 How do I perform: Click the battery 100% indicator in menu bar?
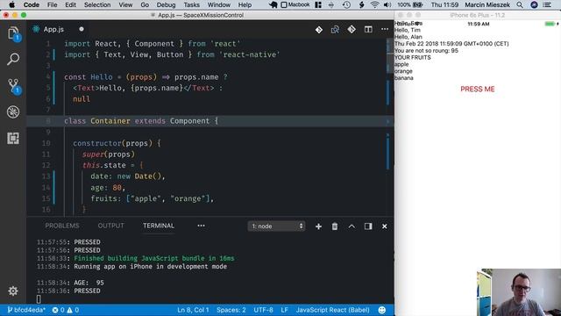click(x=410, y=4)
